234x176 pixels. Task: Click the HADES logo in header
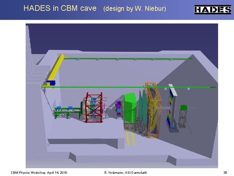coord(213,9)
